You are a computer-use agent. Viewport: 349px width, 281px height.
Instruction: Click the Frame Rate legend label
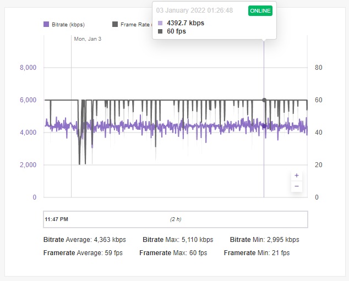coord(136,24)
